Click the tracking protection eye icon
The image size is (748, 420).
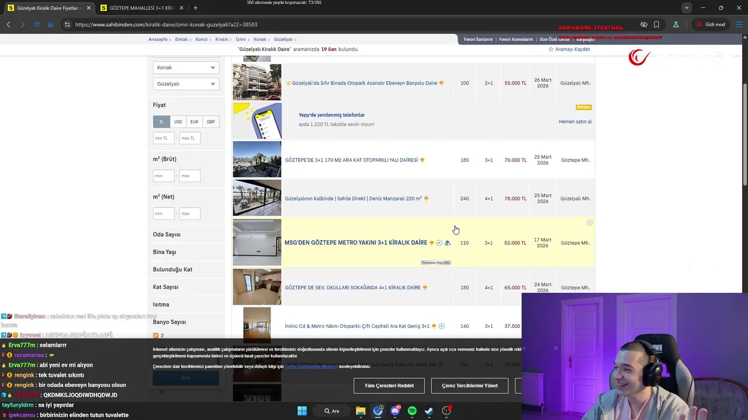(x=643, y=24)
